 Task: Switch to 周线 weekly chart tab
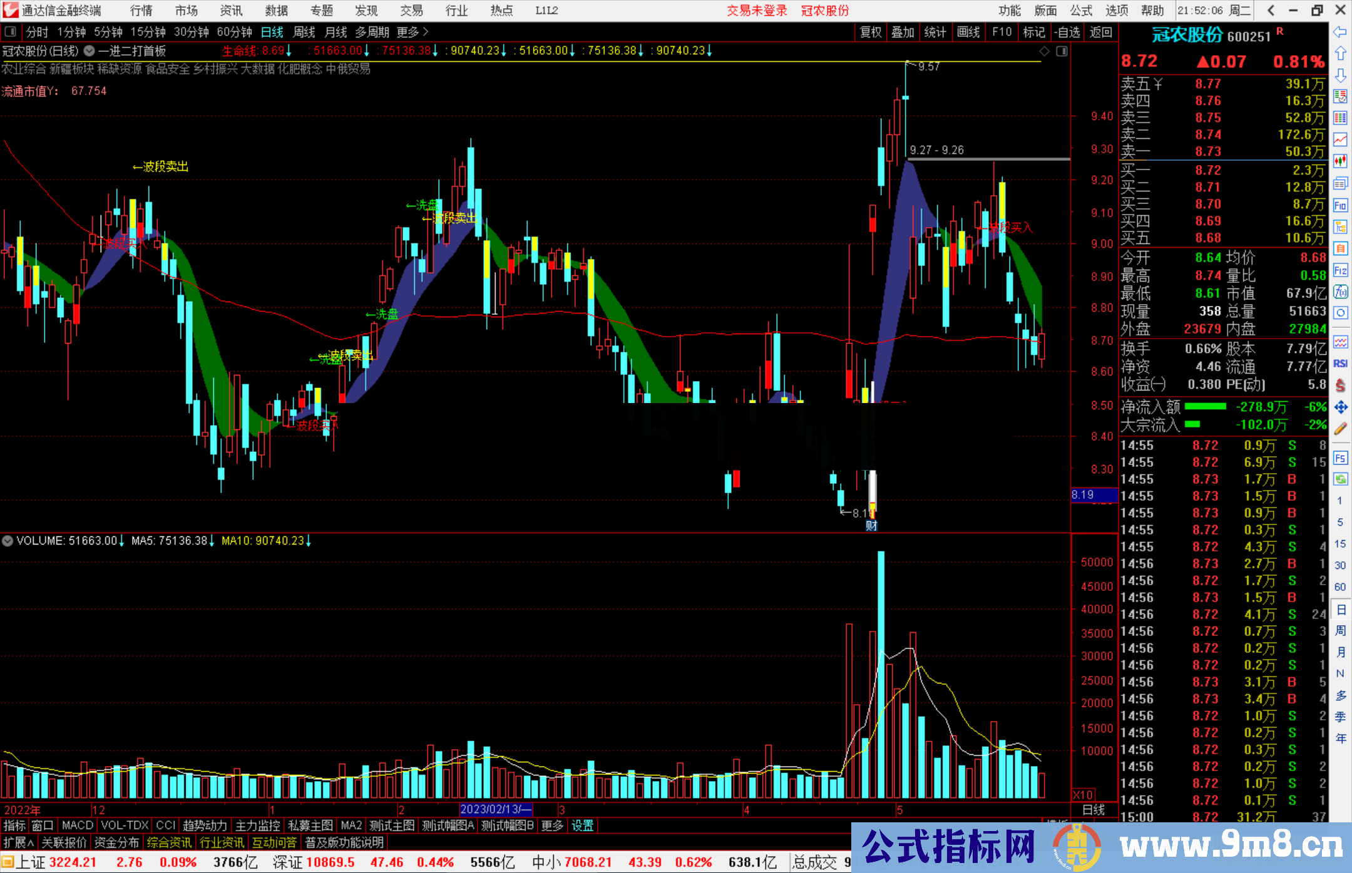pyautogui.click(x=304, y=32)
